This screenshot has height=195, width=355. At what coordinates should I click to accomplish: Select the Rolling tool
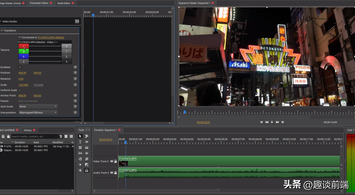tap(80, 147)
